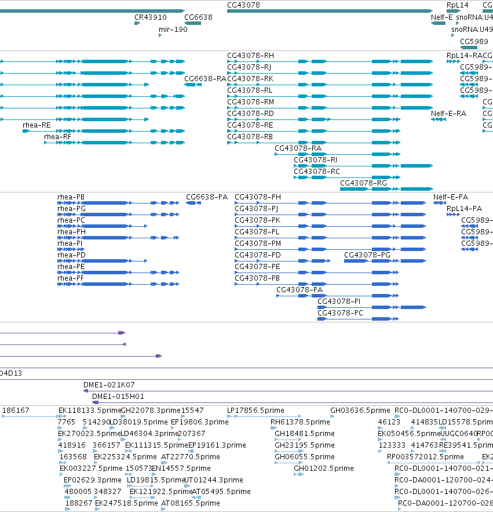493x512 pixels.
Task: Click the CR43910 gene feature
Action: [137, 23]
